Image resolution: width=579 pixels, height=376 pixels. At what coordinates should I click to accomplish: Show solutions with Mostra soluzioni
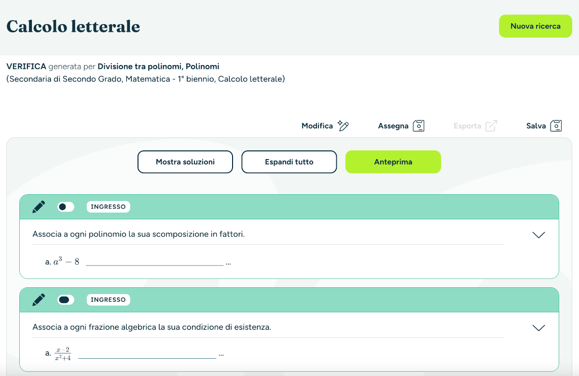[x=185, y=162]
